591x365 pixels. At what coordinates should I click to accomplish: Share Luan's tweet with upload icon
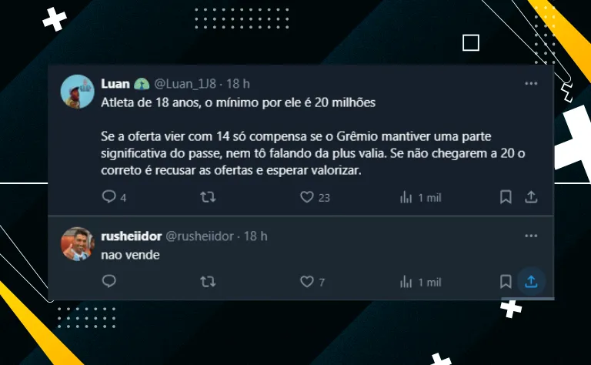[531, 197]
